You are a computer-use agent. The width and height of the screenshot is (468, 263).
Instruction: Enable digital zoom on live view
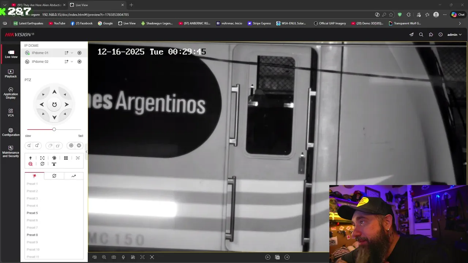(x=104, y=257)
